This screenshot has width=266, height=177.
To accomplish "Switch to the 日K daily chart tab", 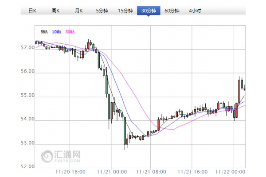I will [x=32, y=11].
